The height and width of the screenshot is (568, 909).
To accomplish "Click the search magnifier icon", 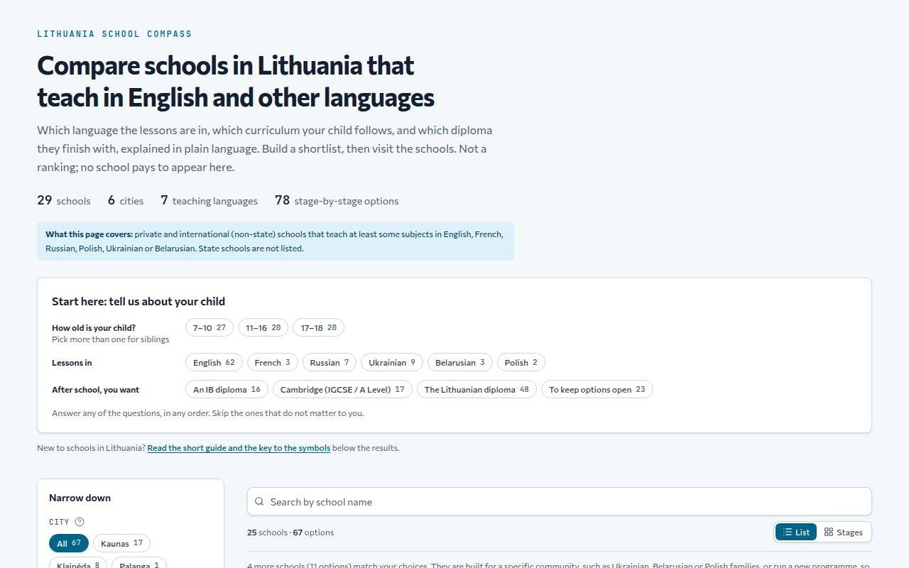I will click(x=259, y=501).
